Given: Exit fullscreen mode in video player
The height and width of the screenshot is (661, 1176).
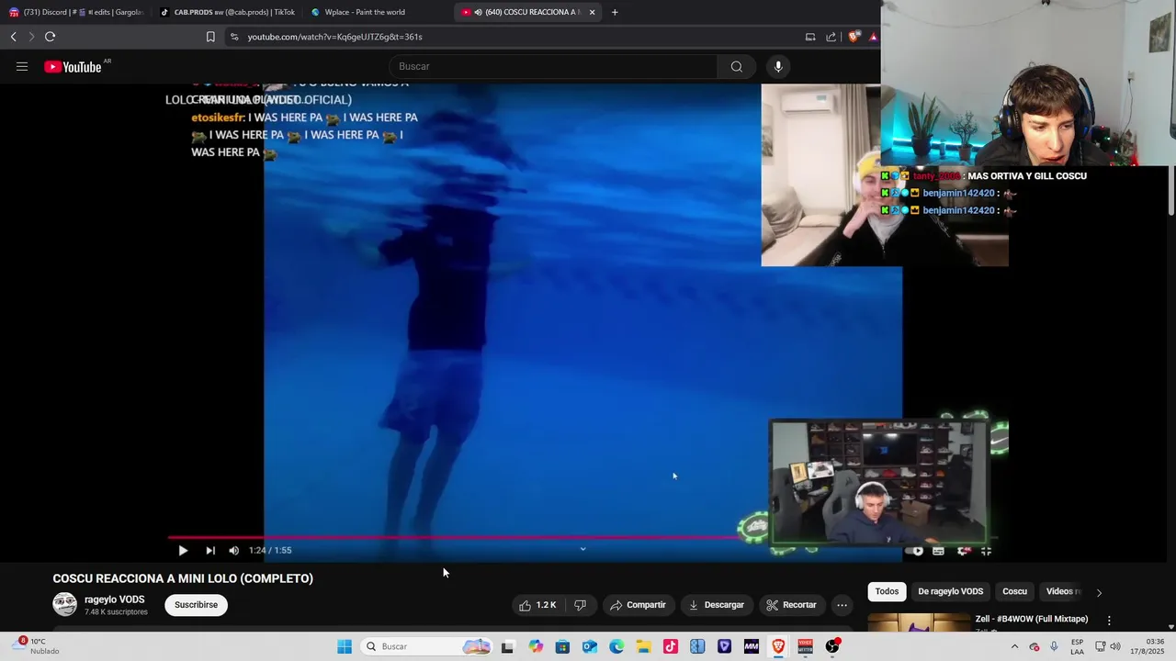Looking at the screenshot, I should point(986,551).
